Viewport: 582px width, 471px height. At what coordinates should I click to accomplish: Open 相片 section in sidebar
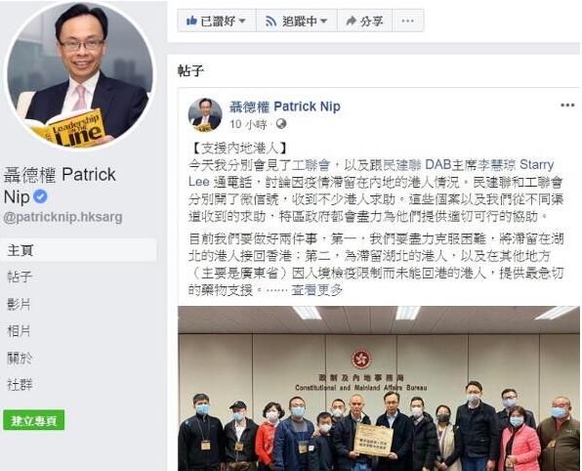(x=19, y=330)
